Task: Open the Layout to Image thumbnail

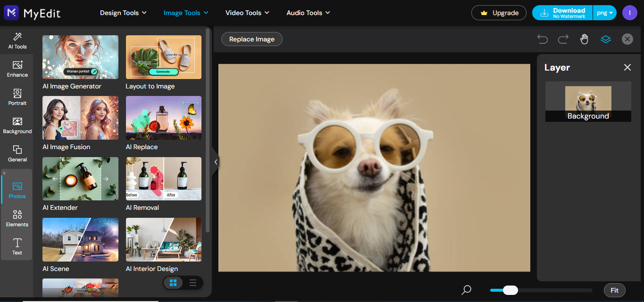Action: pos(163,57)
